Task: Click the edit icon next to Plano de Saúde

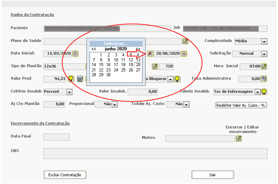Action: click(185, 41)
